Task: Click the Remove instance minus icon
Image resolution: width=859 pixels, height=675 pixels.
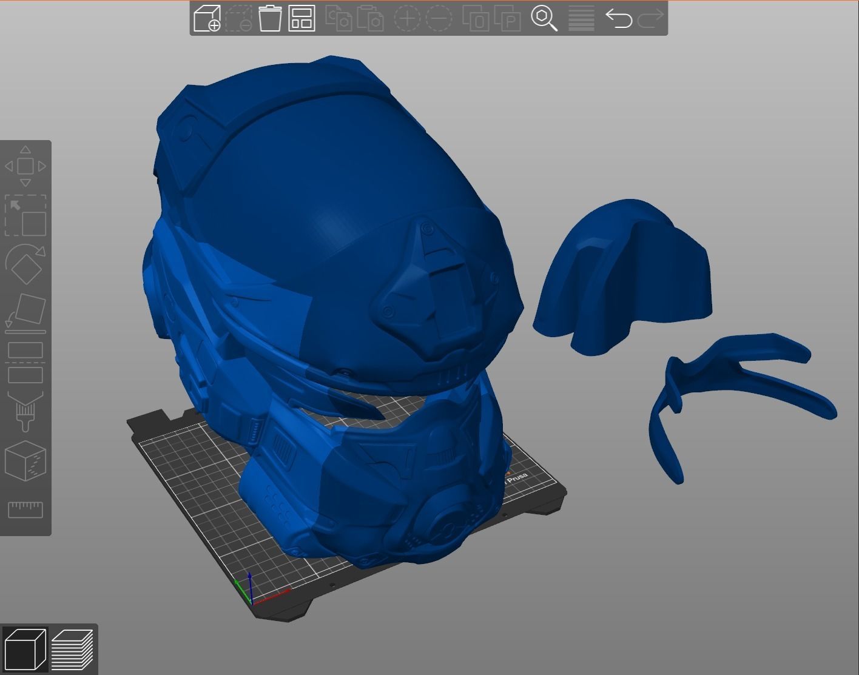Action: 439,18
